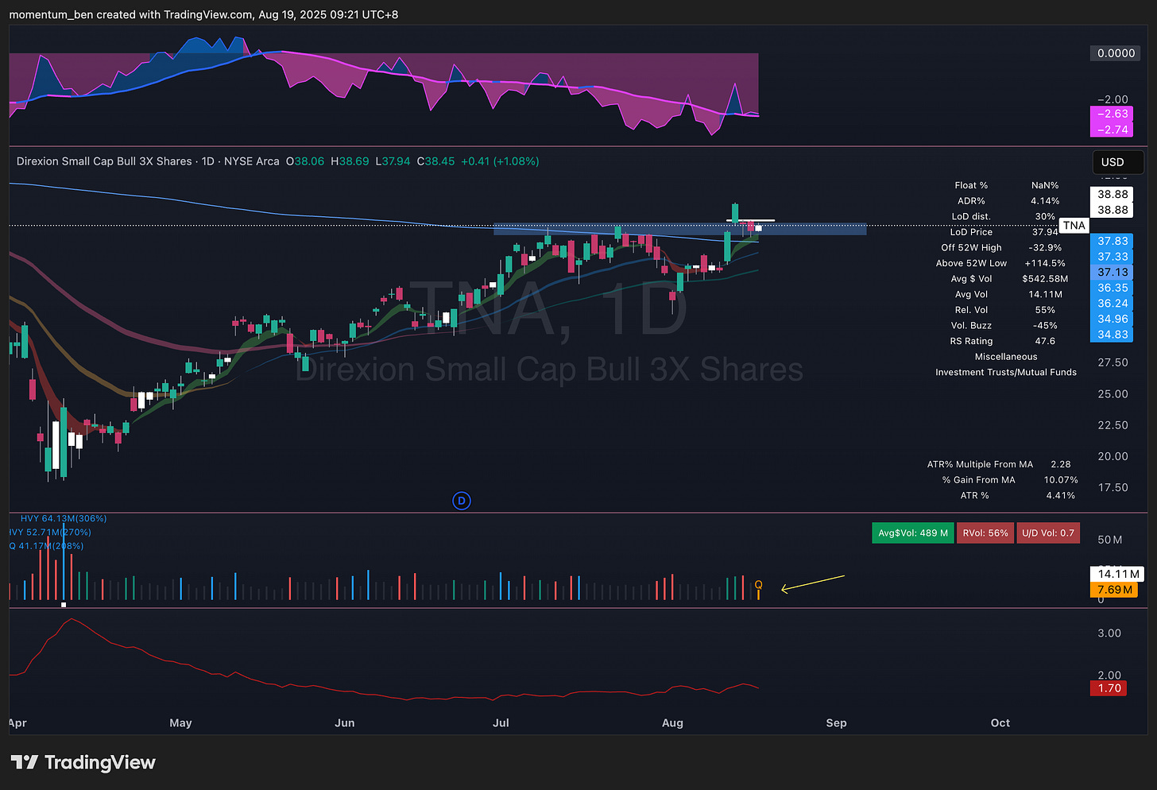Click the orange 7.69 M volume label
Screen dimensions: 1157x790
tap(1114, 590)
